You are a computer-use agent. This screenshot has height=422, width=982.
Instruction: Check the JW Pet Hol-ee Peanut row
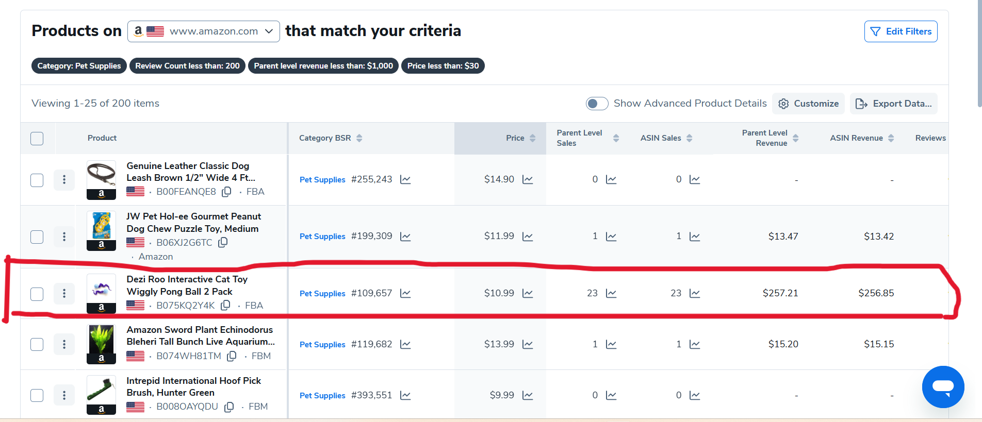[37, 237]
